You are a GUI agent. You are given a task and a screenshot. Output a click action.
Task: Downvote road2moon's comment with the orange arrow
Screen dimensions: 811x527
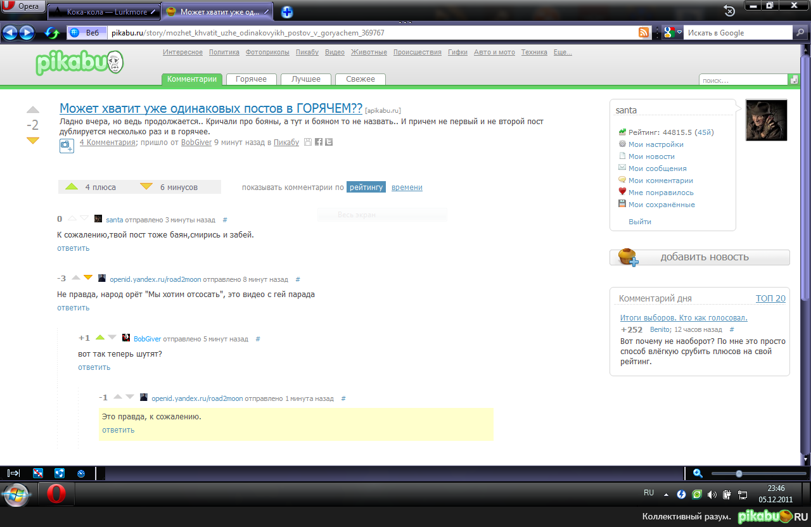(x=87, y=277)
